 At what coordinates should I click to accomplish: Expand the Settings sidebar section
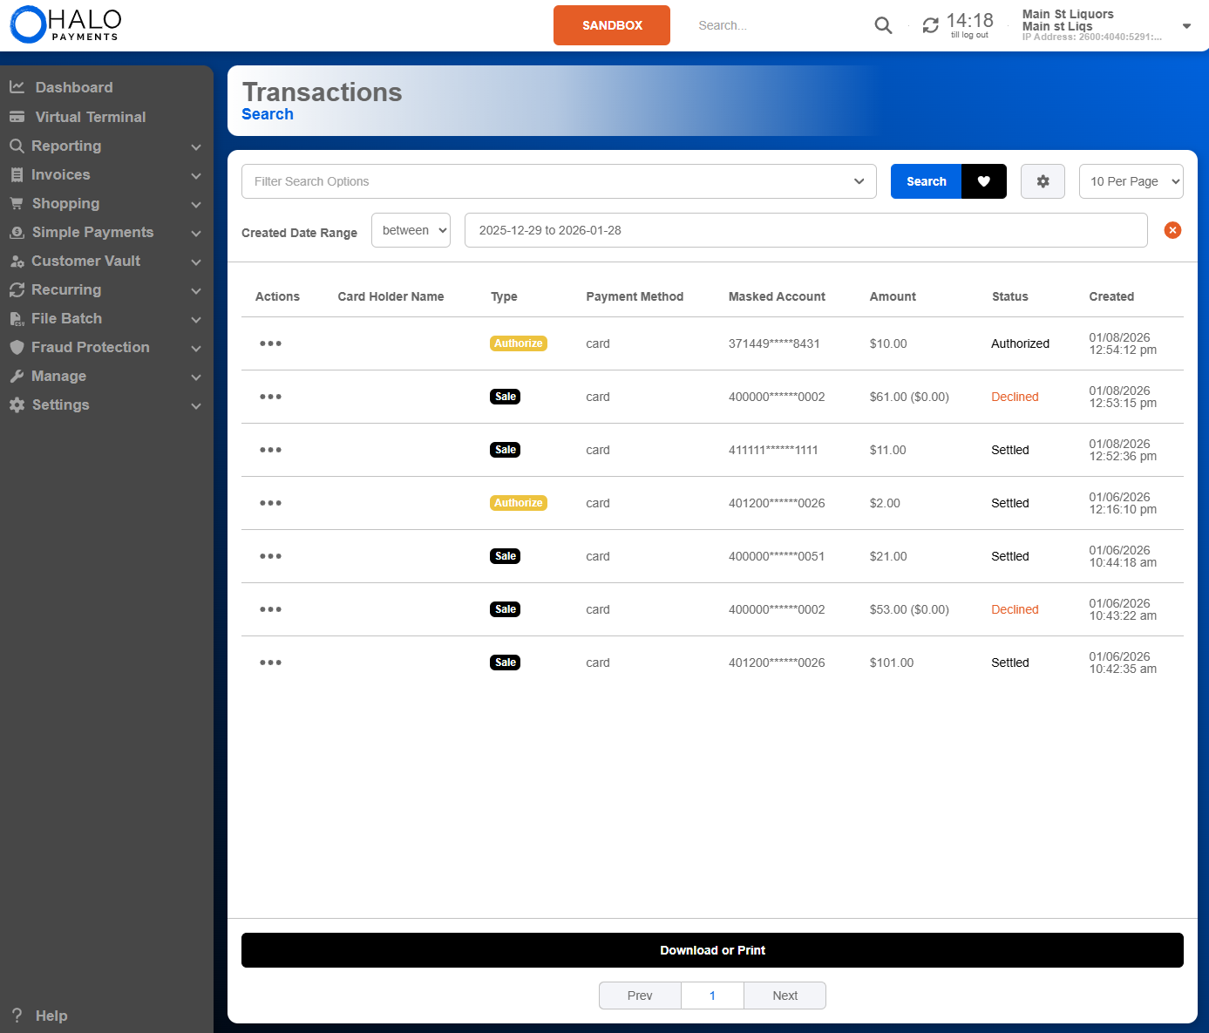[x=60, y=404]
